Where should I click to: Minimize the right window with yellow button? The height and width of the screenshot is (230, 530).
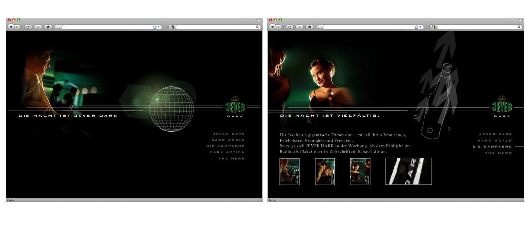[275, 20]
